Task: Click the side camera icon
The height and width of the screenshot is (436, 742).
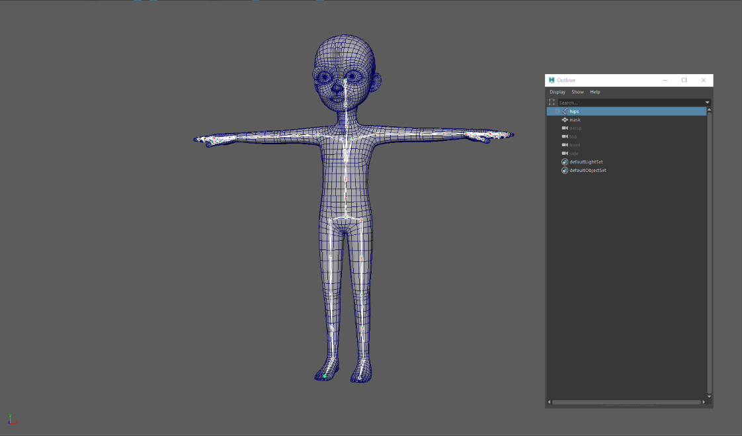Action: (x=565, y=153)
